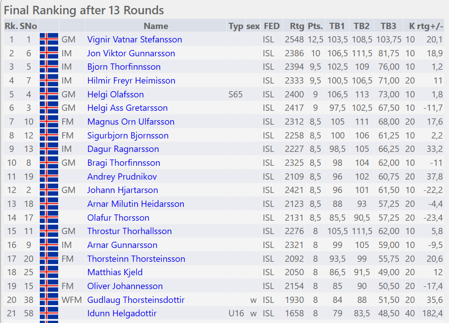Click the Throstur Thorhallsson name link
This screenshot has height=323, width=449.
(x=129, y=231)
